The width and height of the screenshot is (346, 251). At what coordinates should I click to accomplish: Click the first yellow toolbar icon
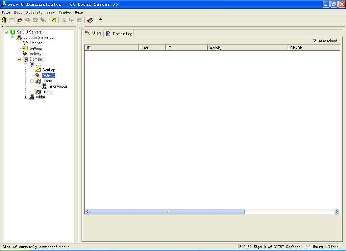(x=4, y=20)
